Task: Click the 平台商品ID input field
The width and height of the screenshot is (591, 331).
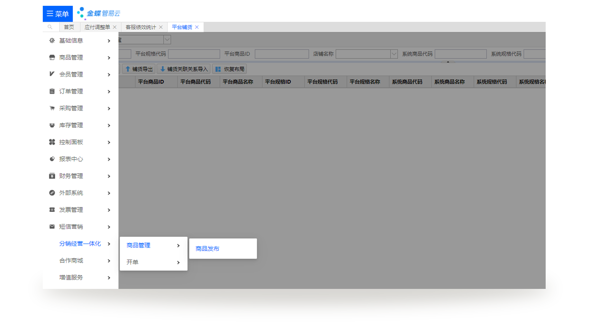Action: click(x=282, y=54)
